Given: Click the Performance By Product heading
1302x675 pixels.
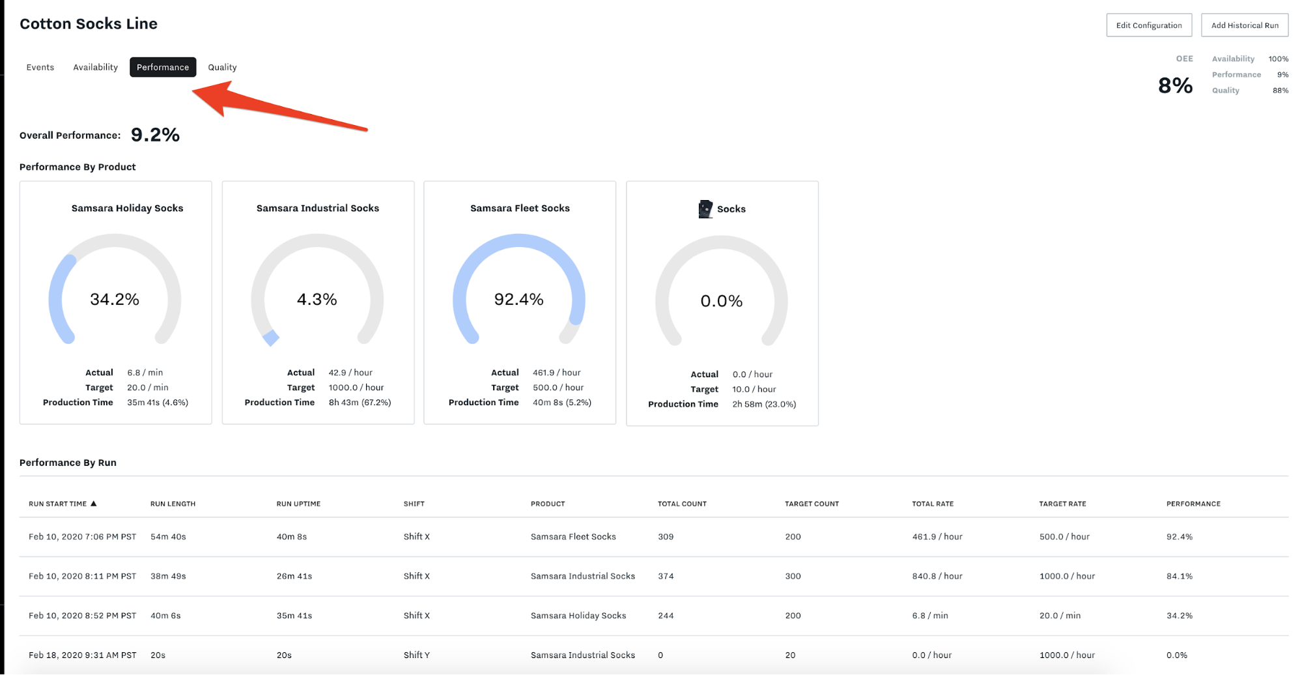Looking at the screenshot, I should click(78, 167).
